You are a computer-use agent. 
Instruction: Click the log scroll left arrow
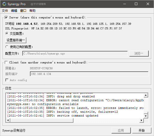(x=8, y=120)
